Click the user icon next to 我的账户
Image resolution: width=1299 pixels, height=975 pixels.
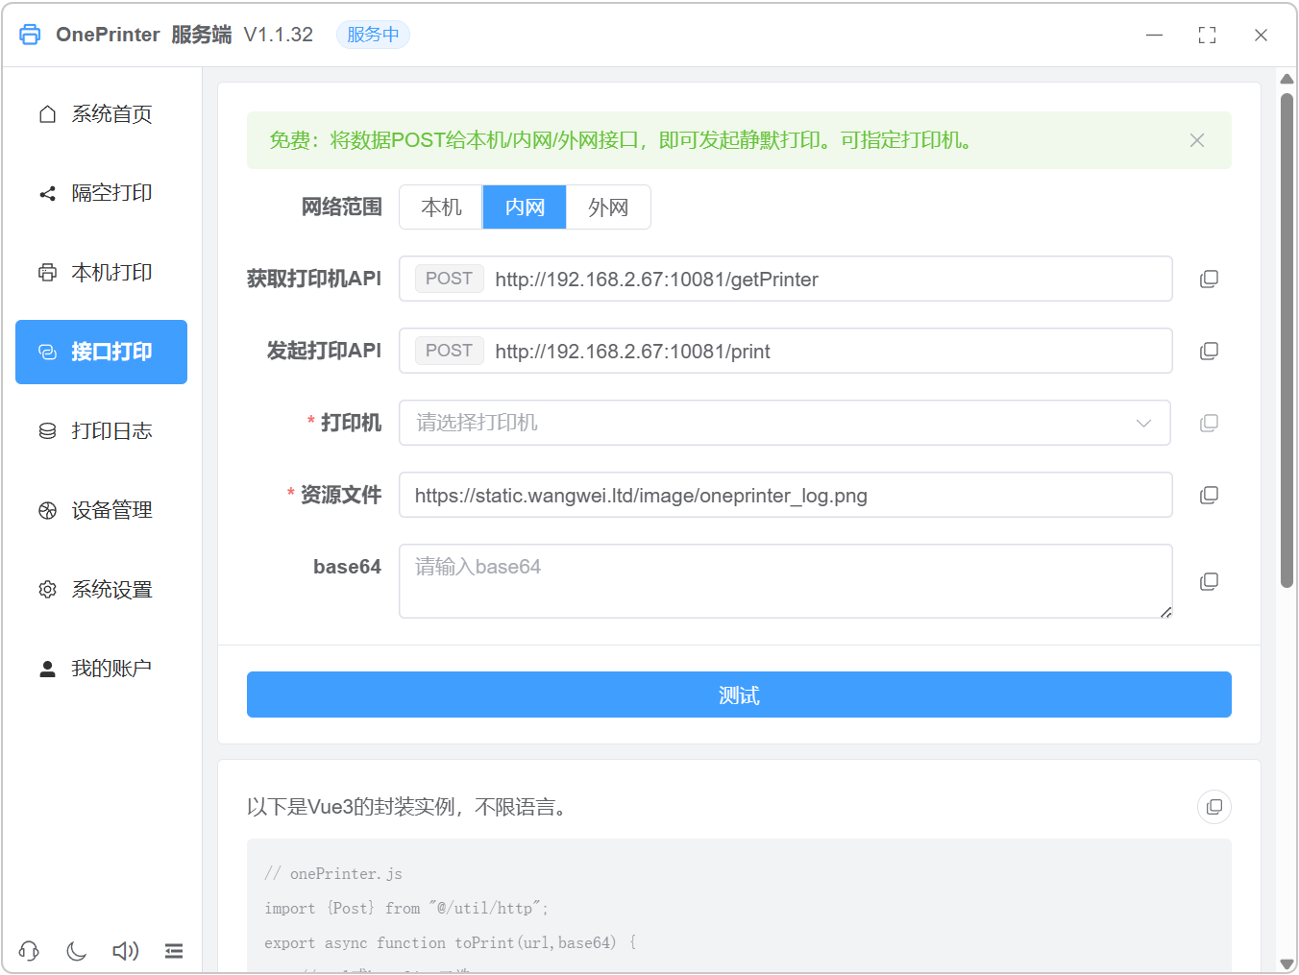click(x=47, y=669)
